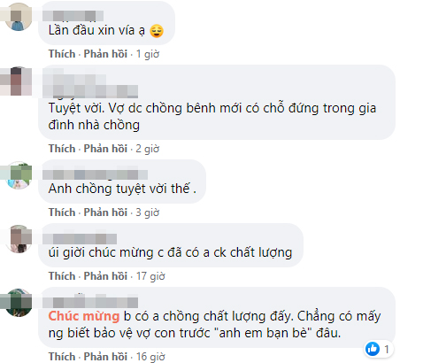Click Phản hồi under 'Anh chồng tuyệt vời thế'
This screenshot has height=363, width=423.
(x=105, y=212)
